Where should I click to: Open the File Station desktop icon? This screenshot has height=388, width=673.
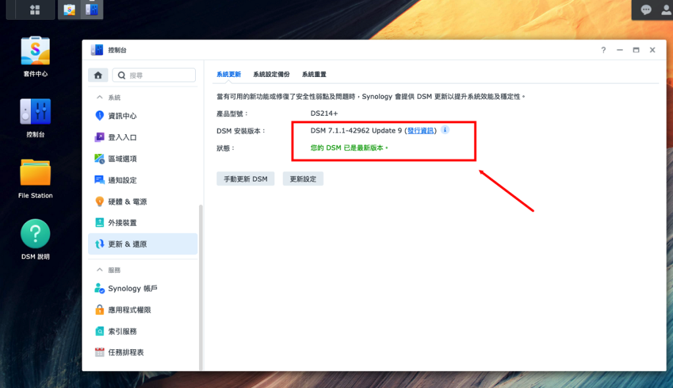(35, 173)
